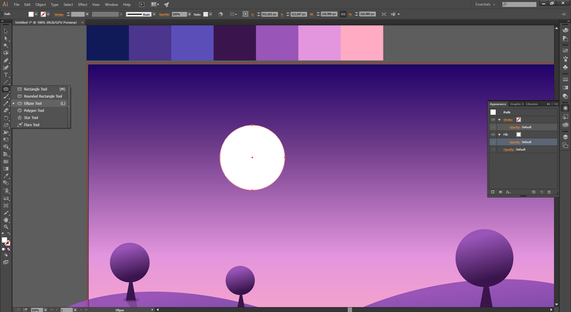Image resolution: width=571 pixels, height=312 pixels.
Task: Toggle Stroke row visibility eye
Action: (x=493, y=120)
